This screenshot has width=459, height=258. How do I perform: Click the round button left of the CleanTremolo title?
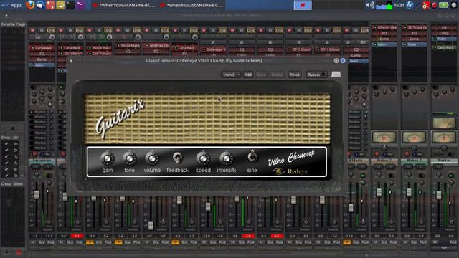click(x=71, y=61)
